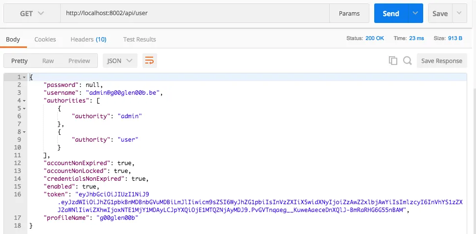Collapse the authorities array at line 4
Viewport: 476px width, 234px height.
[23, 101]
